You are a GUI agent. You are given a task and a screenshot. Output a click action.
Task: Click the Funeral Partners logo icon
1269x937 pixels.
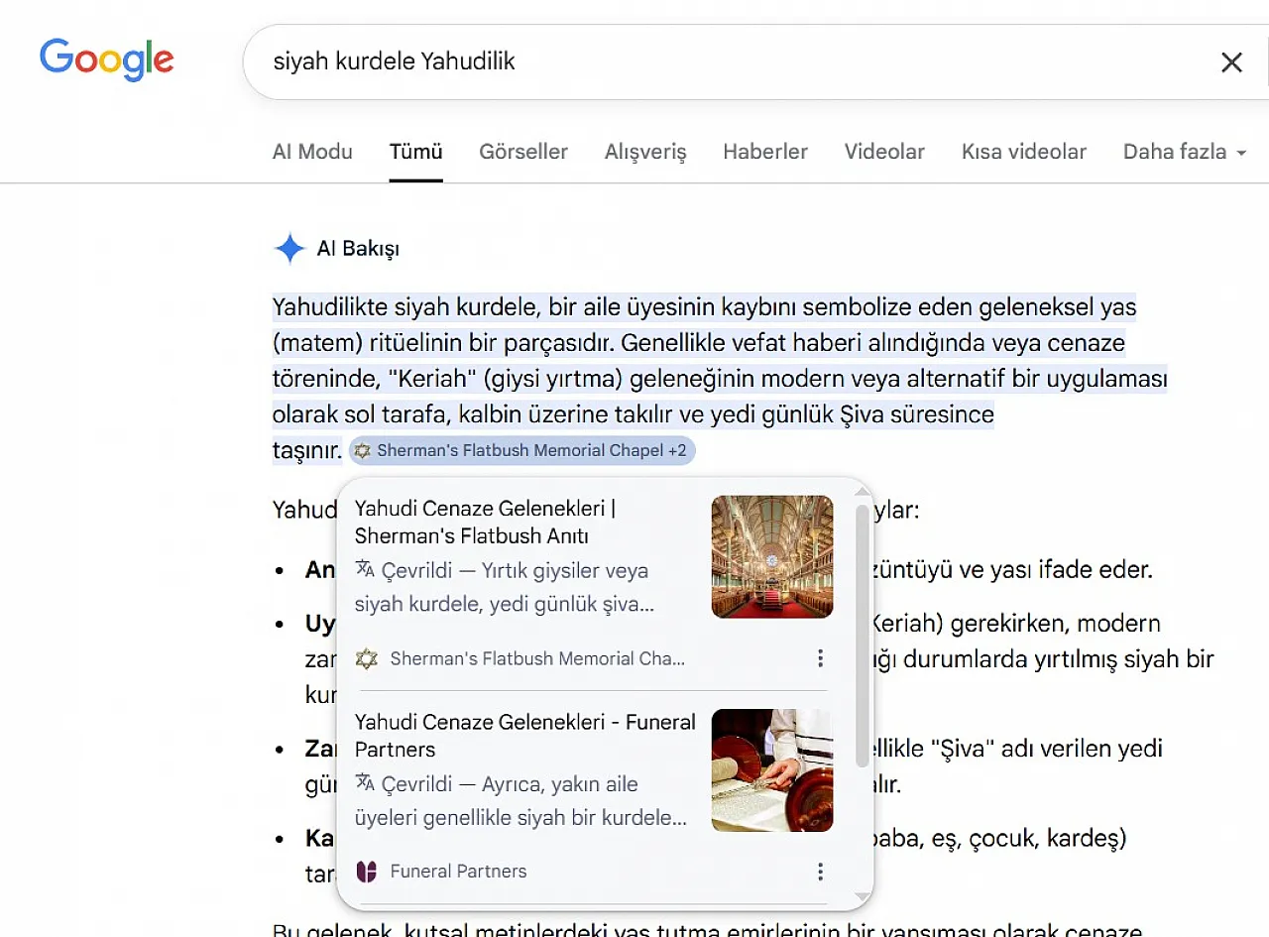367,872
